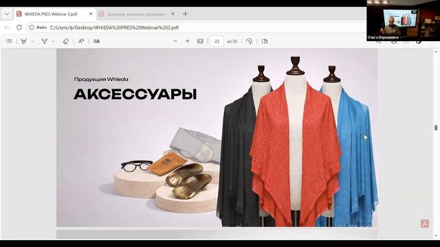Viewport: 440px width, 247px height.
Task: Open the translate document tool
Action: click(96, 41)
